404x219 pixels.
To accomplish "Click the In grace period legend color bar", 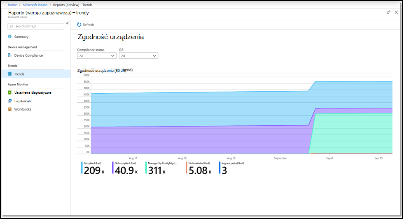I will [220, 168].
